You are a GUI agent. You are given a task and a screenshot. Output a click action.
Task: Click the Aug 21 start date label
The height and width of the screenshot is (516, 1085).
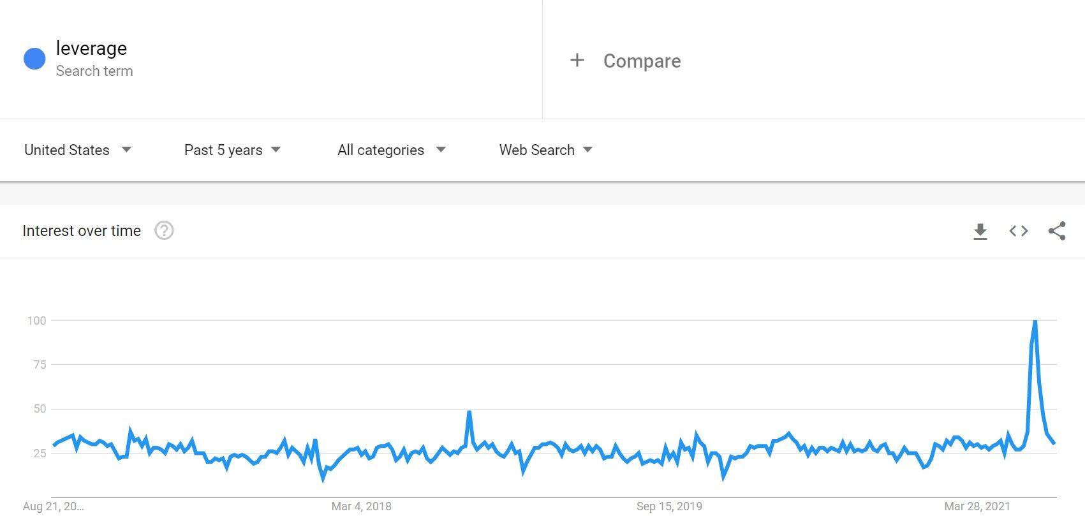pos(54,506)
